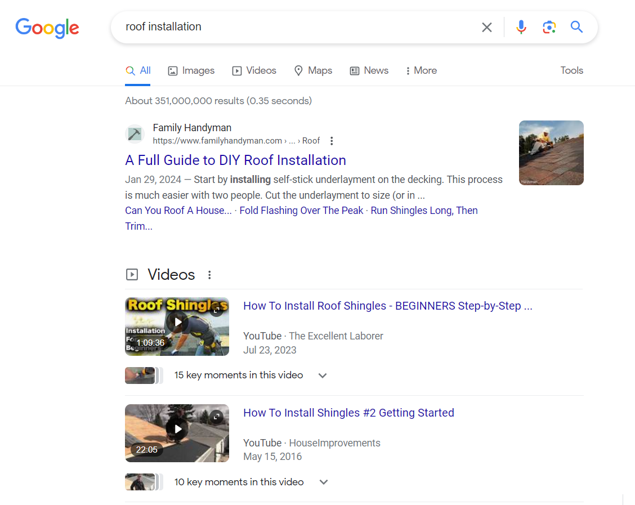Viewport: 635px width, 505px height.
Task: Open the News tab
Action: [x=369, y=70]
